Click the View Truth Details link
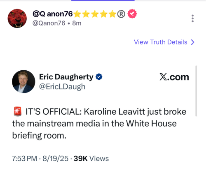The image size is (206, 171). click(161, 42)
